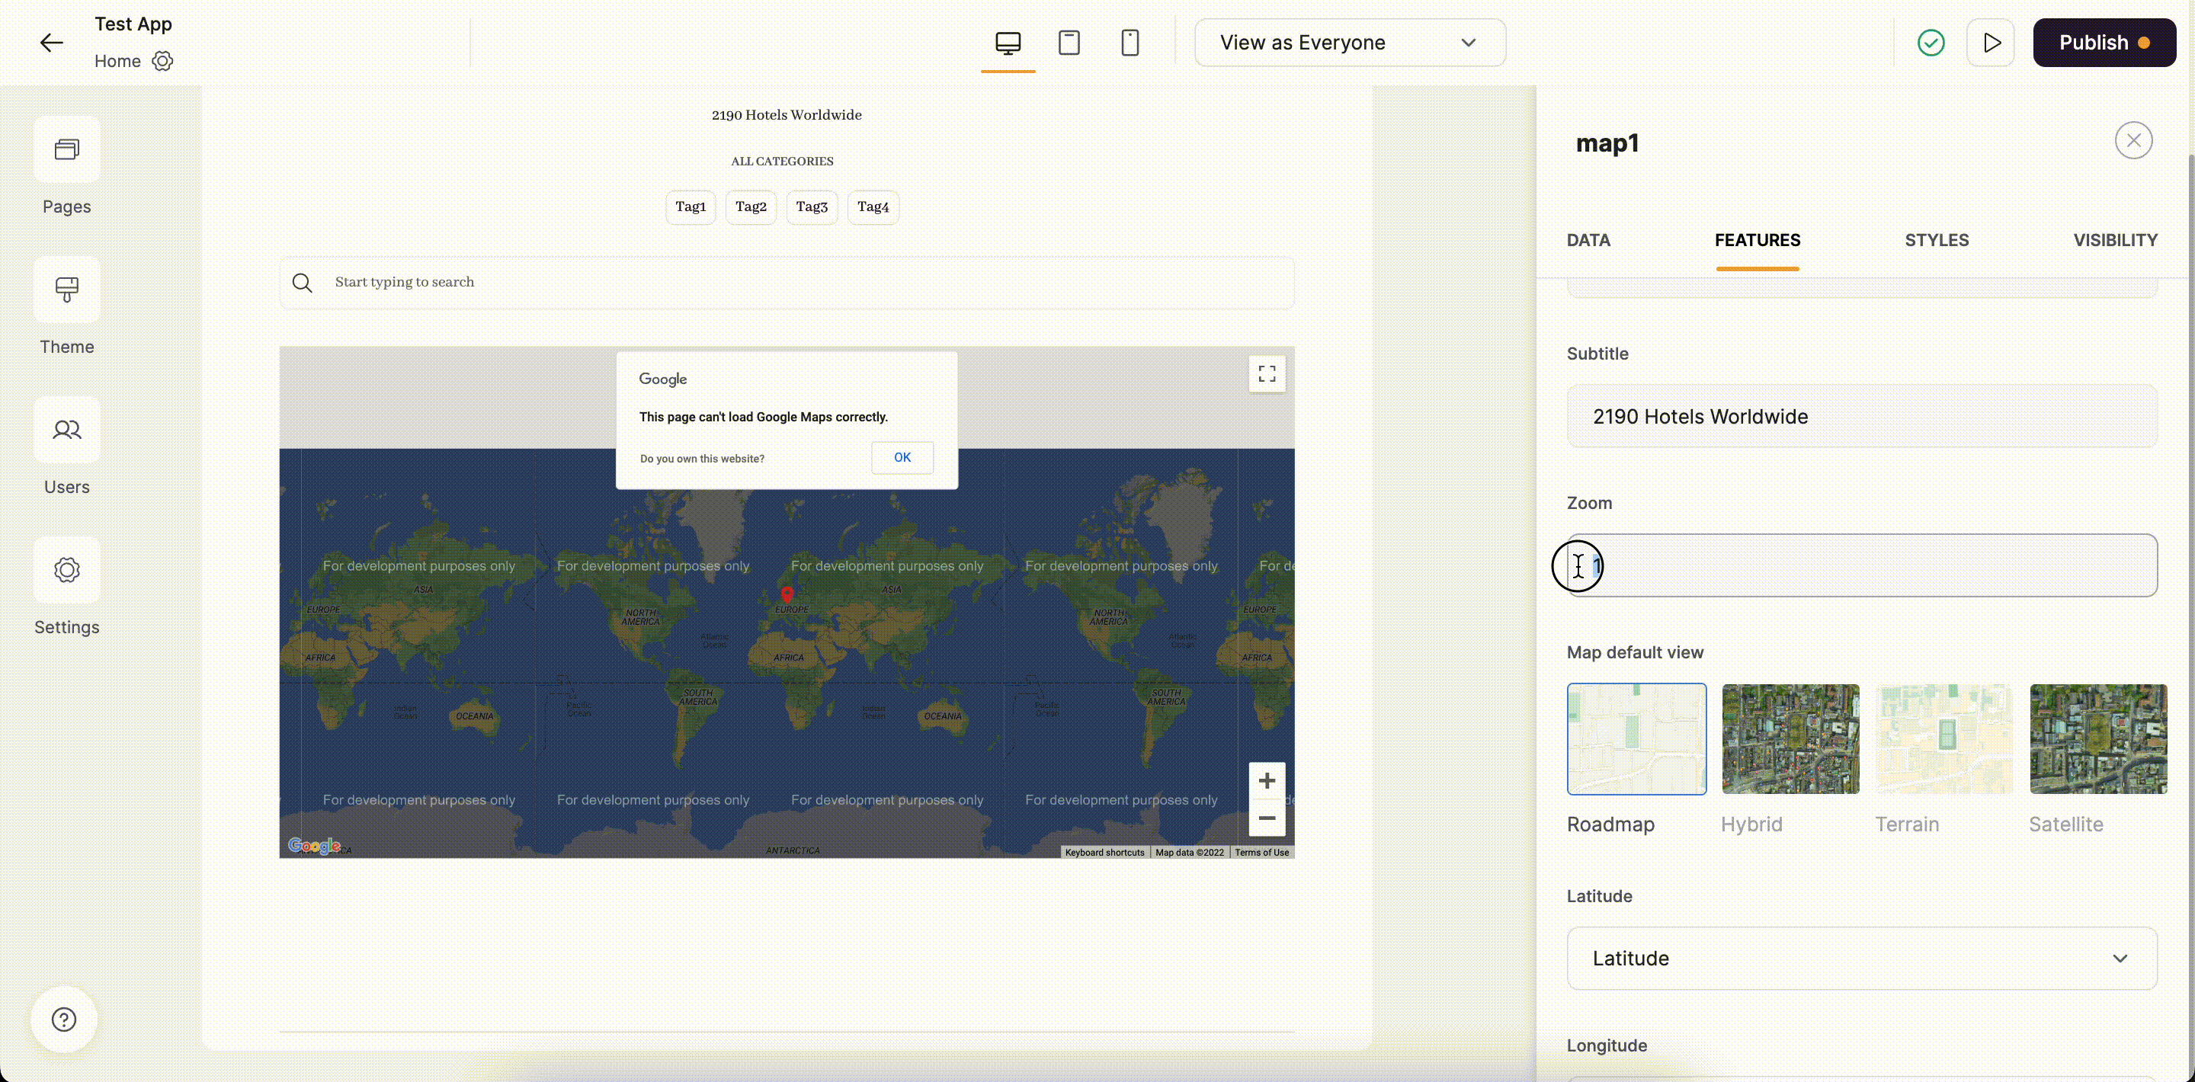This screenshot has width=2195, height=1082.
Task: Open the Users panel icon
Action: [x=66, y=431]
